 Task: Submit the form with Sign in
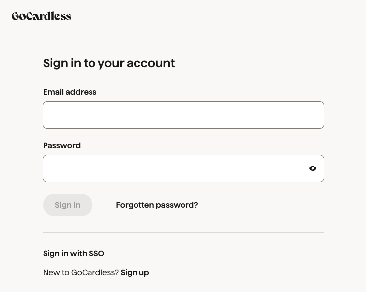(x=68, y=205)
